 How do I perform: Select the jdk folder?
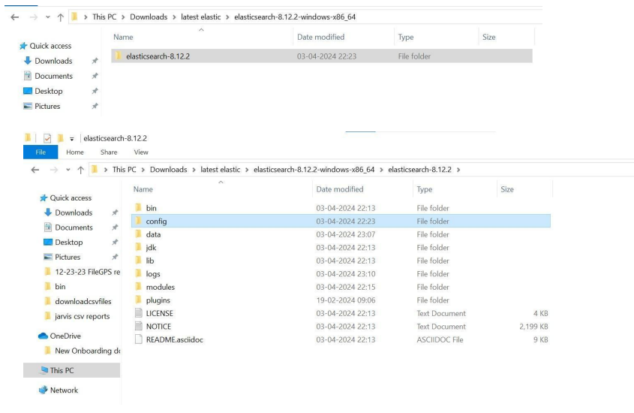(341, 248)
